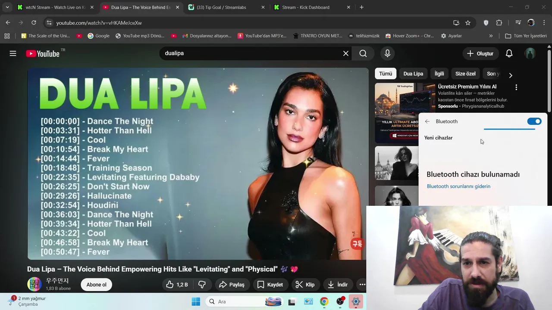Select the İlgili filter chip

439,74
